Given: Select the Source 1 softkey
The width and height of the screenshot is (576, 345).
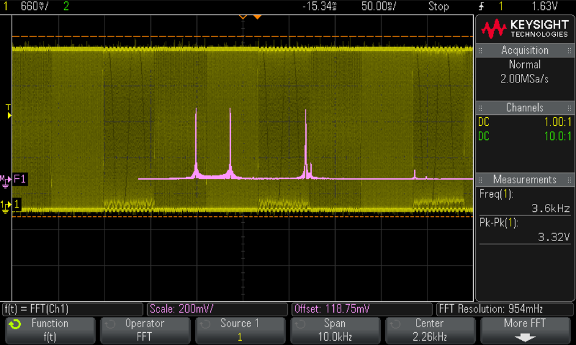Looking at the screenshot, I should (240, 330).
